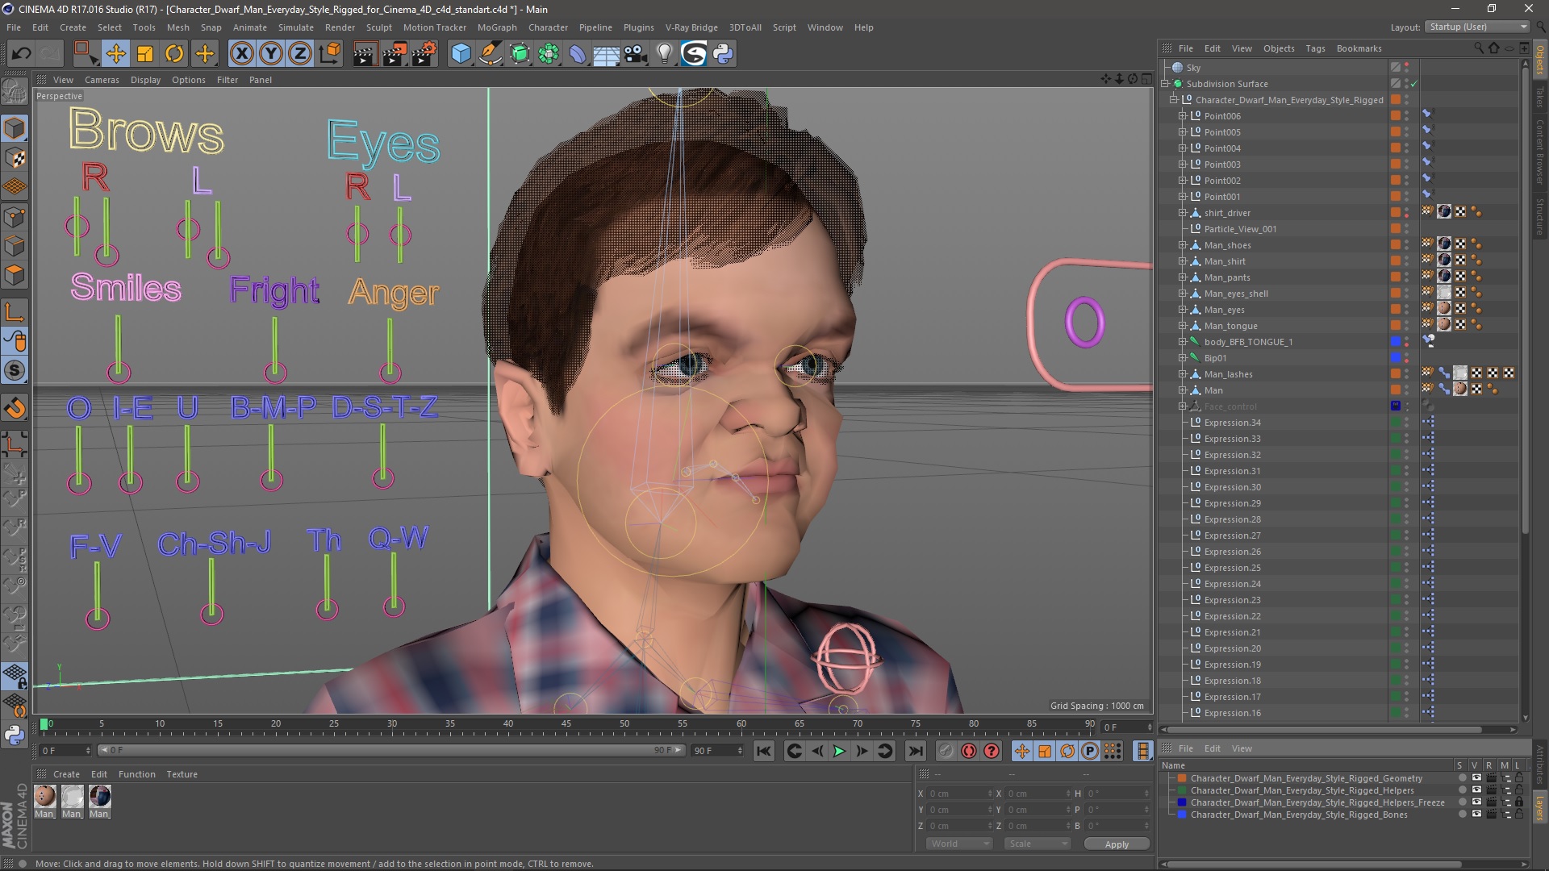
Task: Click the Expression.34 object
Action: click(1232, 423)
